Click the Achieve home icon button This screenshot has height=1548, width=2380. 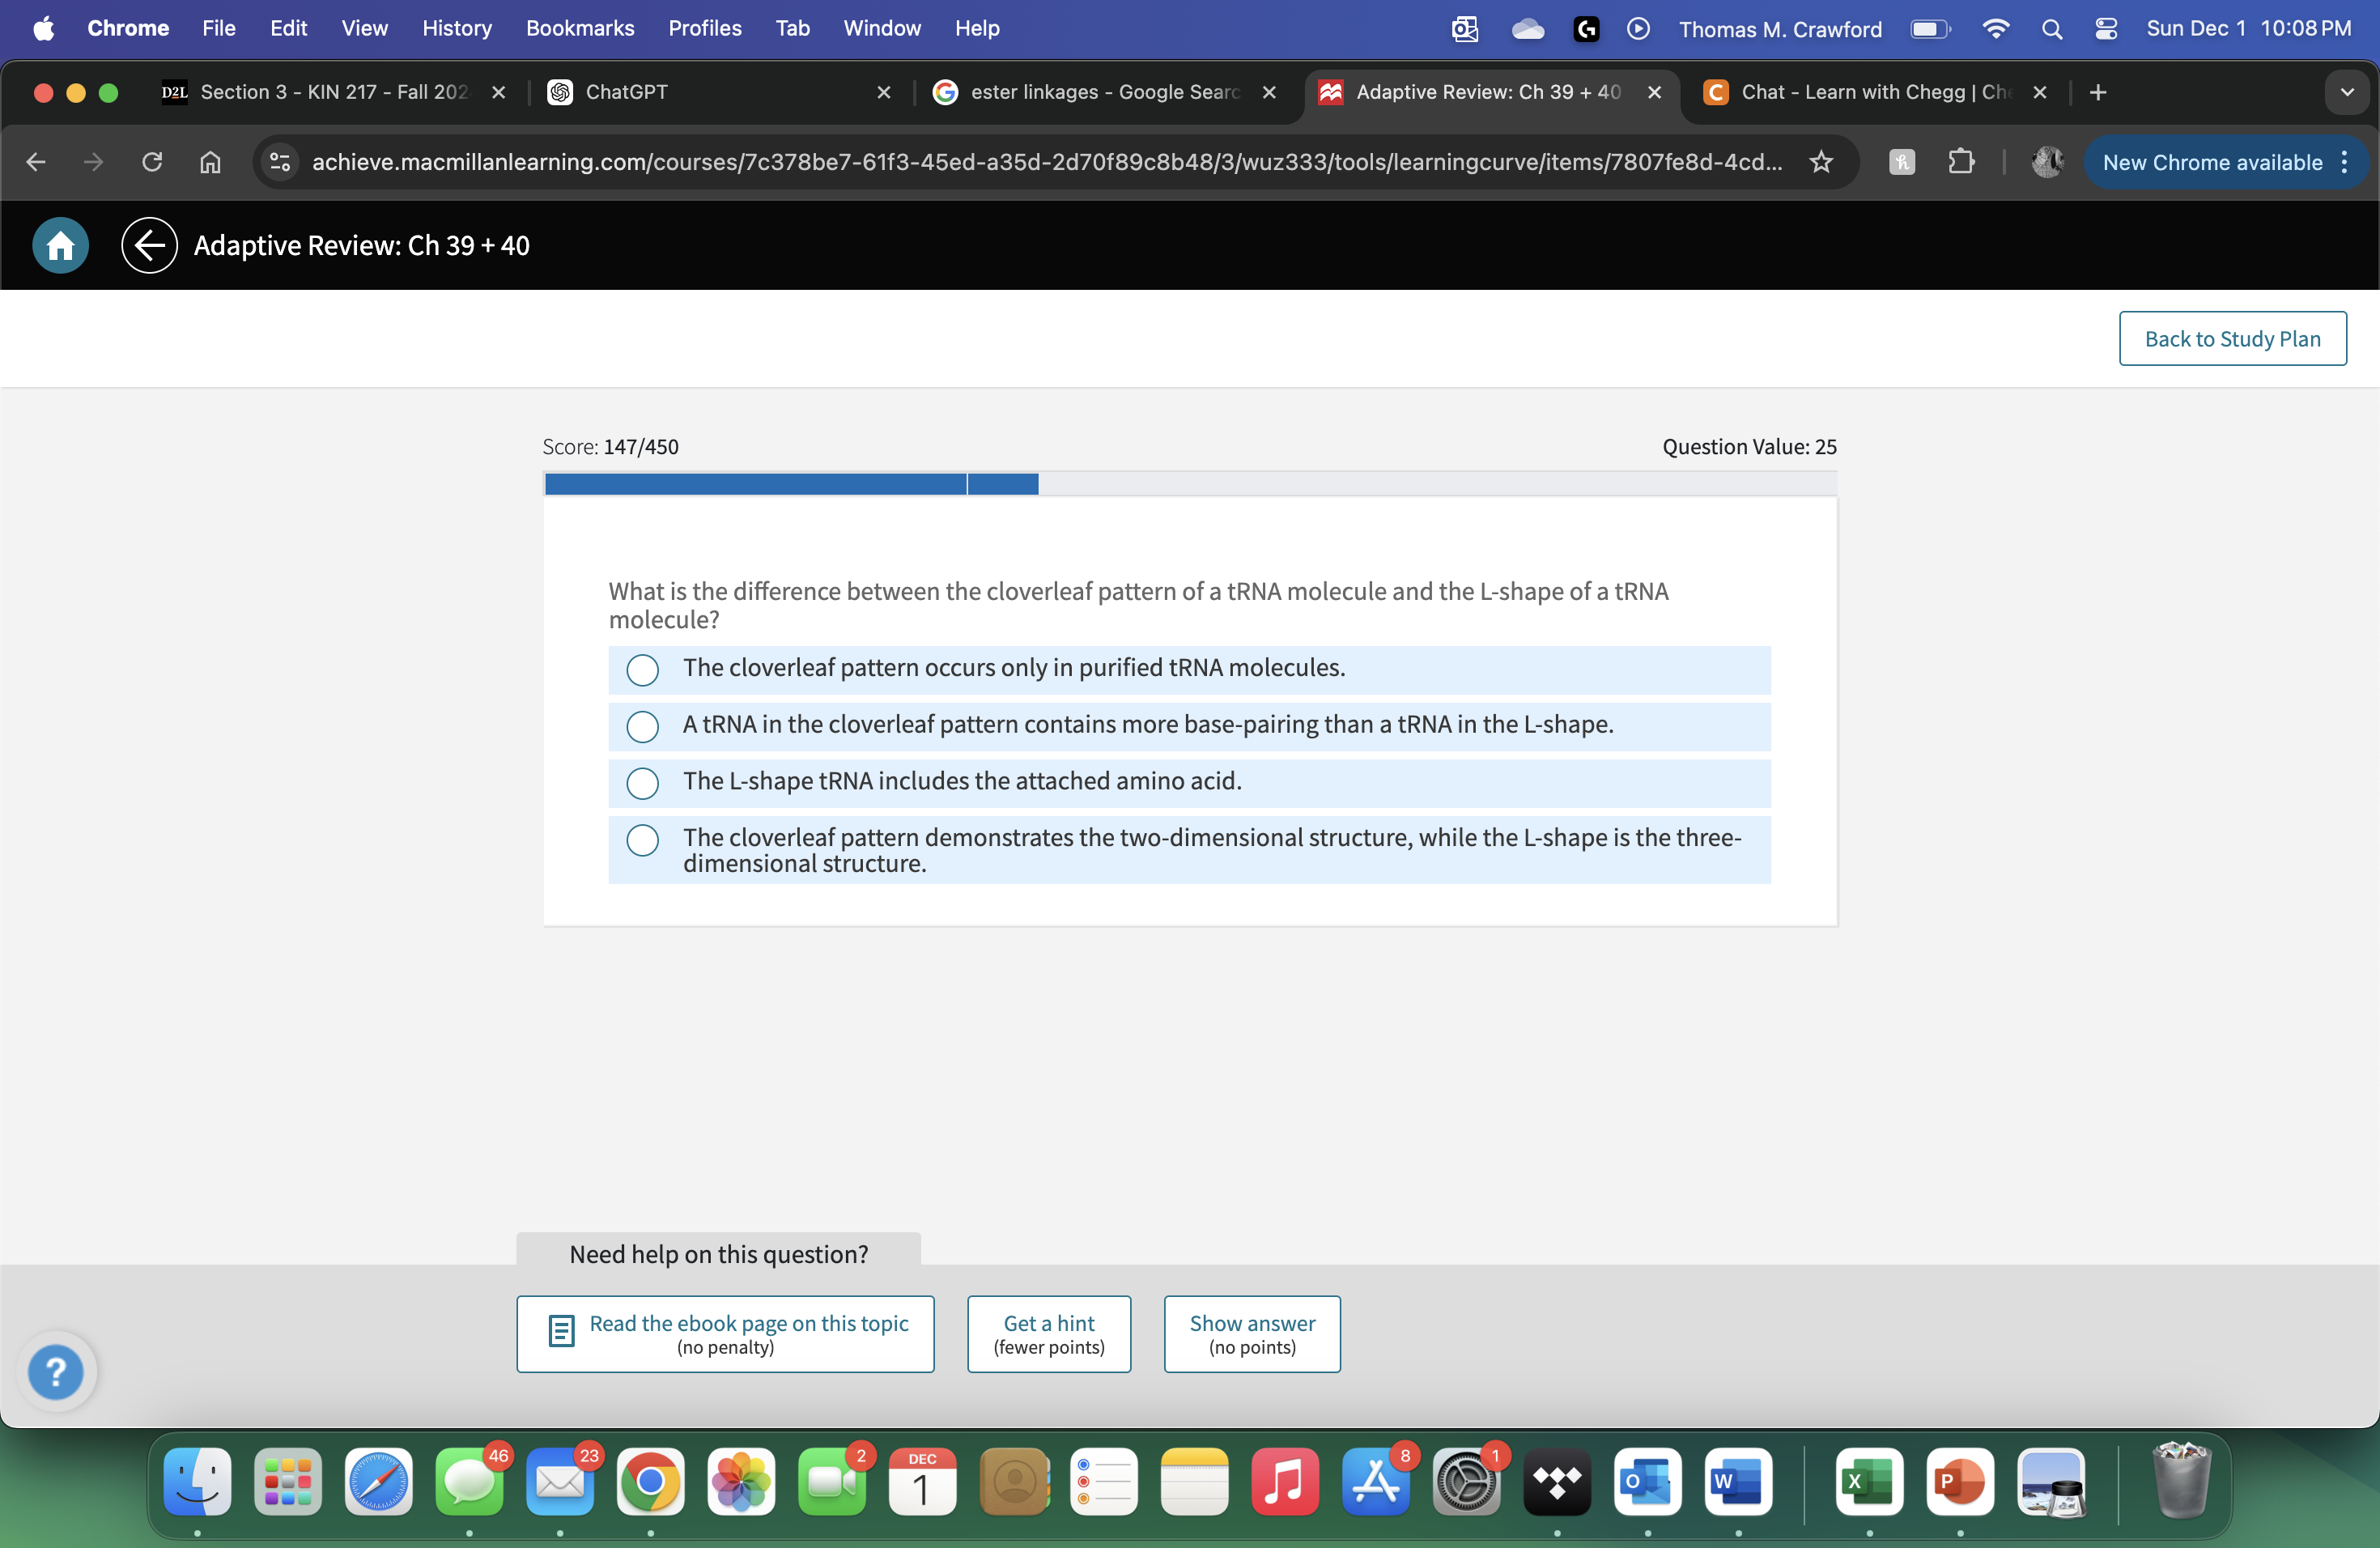coord(60,245)
